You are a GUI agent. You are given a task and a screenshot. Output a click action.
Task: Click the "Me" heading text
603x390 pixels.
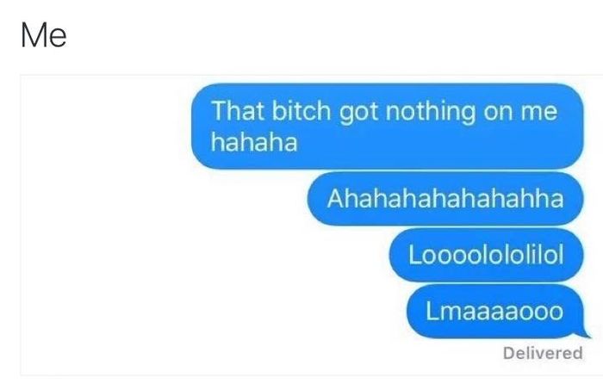coord(44,35)
